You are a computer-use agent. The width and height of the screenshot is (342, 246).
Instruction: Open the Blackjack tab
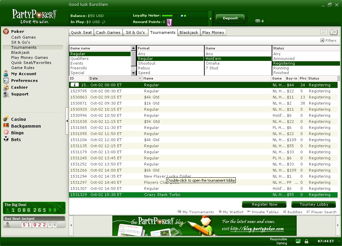(189, 32)
